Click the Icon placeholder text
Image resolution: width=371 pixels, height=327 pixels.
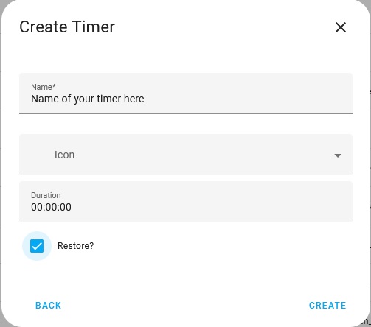(64, 155)
